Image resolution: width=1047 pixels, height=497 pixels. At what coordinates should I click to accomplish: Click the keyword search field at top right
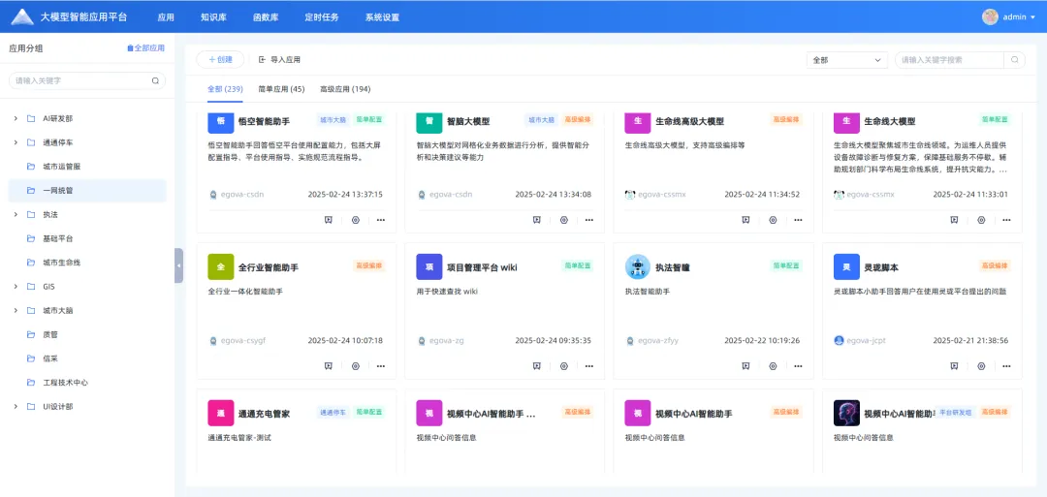(952, 60)
